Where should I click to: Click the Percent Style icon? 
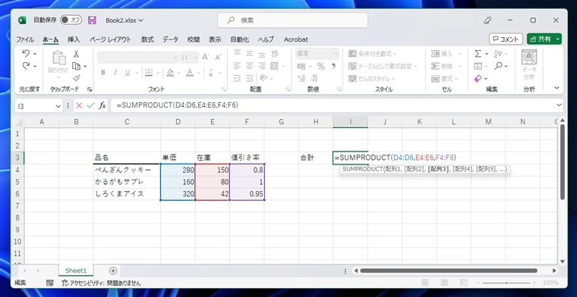click(321, 66)
